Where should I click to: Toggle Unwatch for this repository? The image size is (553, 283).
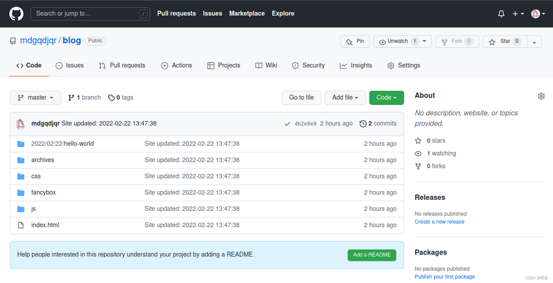click(x=397, y=41)
